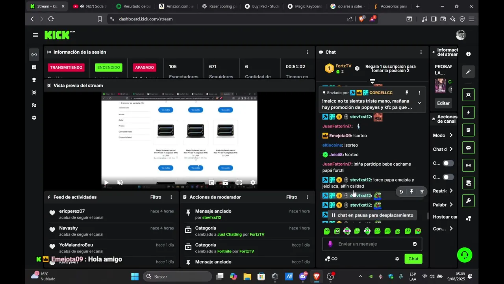Toggle the first channel actions switch
504x284 pixels.
pyautogui.click(x=448, y=163)
